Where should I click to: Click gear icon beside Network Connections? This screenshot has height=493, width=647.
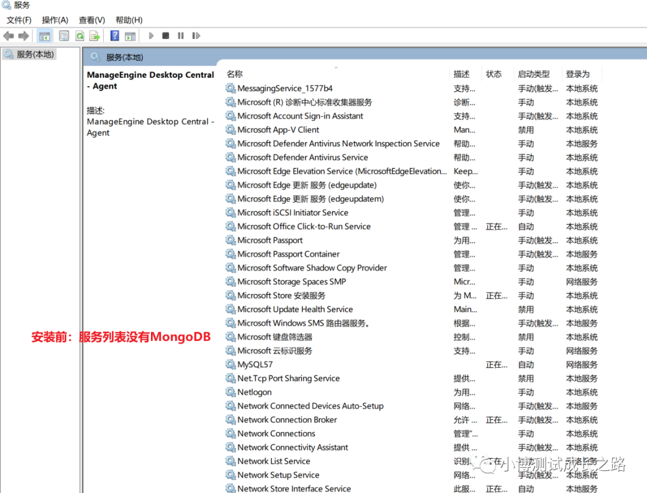(230, 433)
